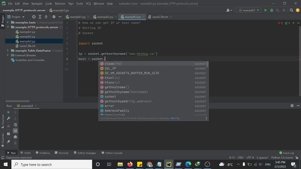Click the Project panel horizontal scrollbar
This screenshot has width=301, height=169.
tap(17, 101)
